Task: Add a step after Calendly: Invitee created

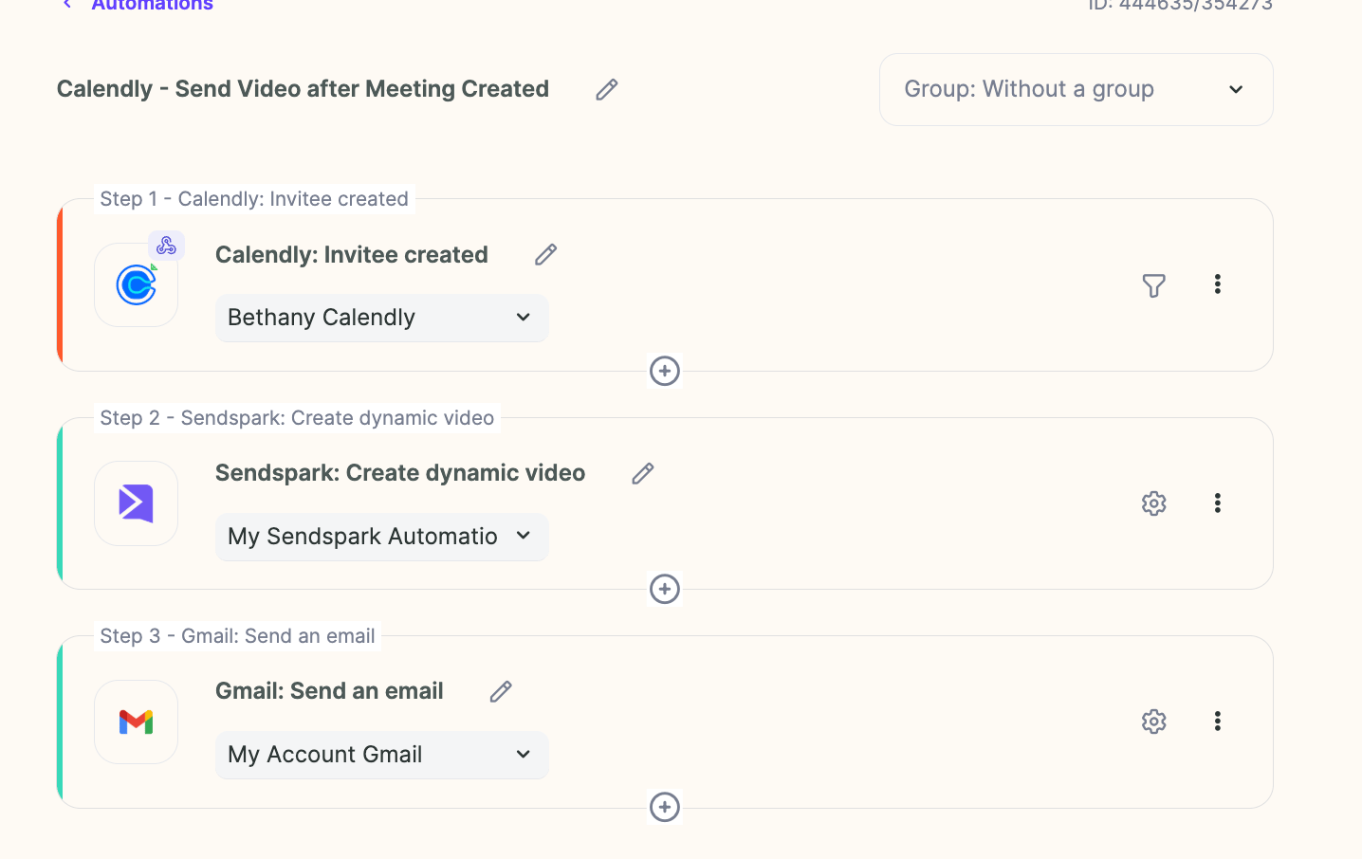Action: pyautogui.click(x=665, y=371)
